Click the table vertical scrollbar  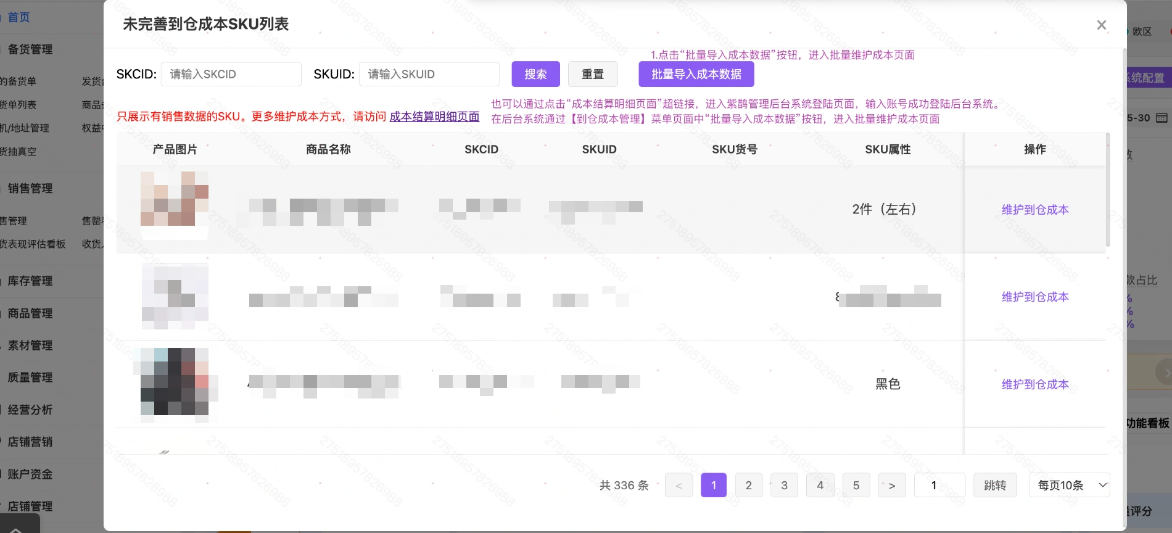click(1108, 190)
